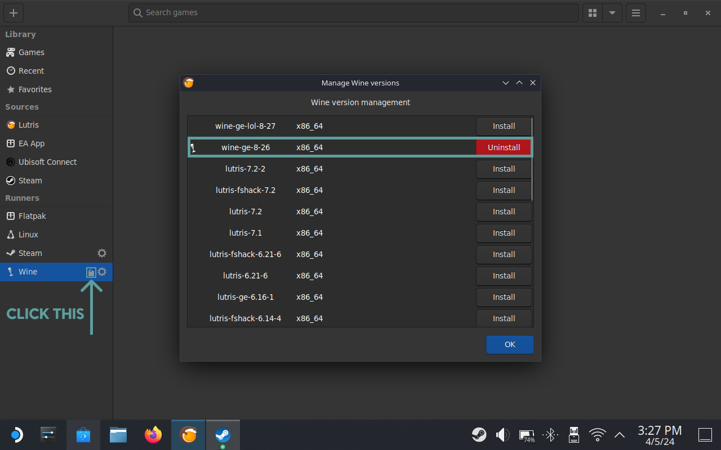Click Firefox icon in the taskbar
721x450 pixels.
pyautogui.click(x=153, y=435)
